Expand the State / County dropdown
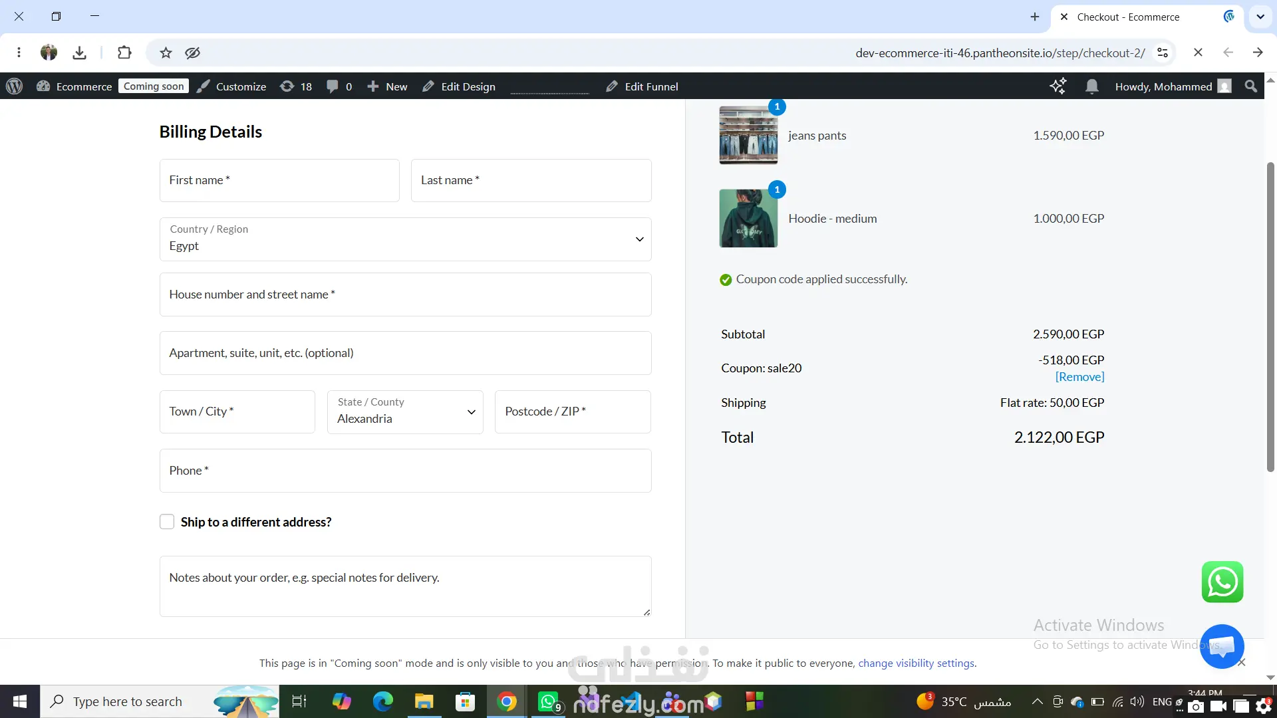1277x718 pixels. pos(405,412)
